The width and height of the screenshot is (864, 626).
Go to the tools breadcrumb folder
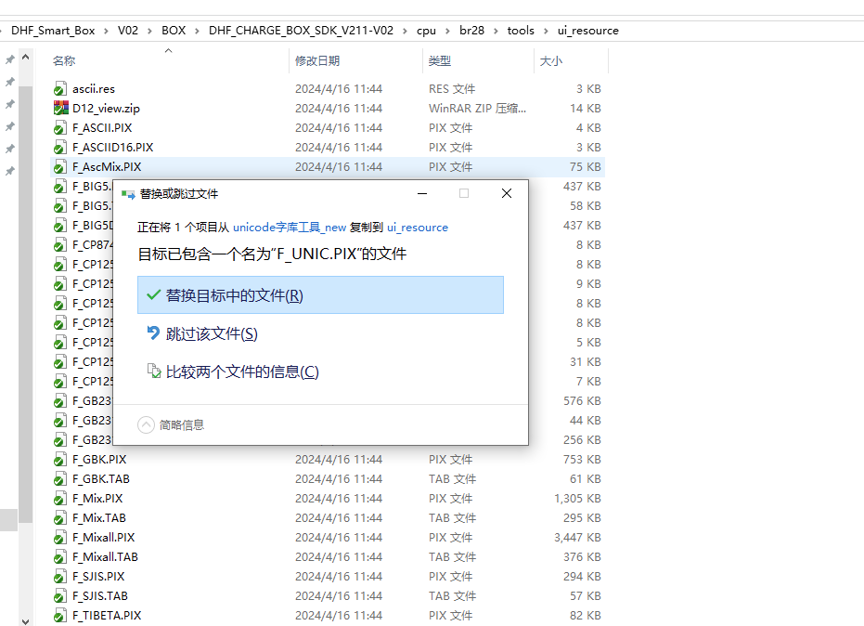[x=521, y=31]
